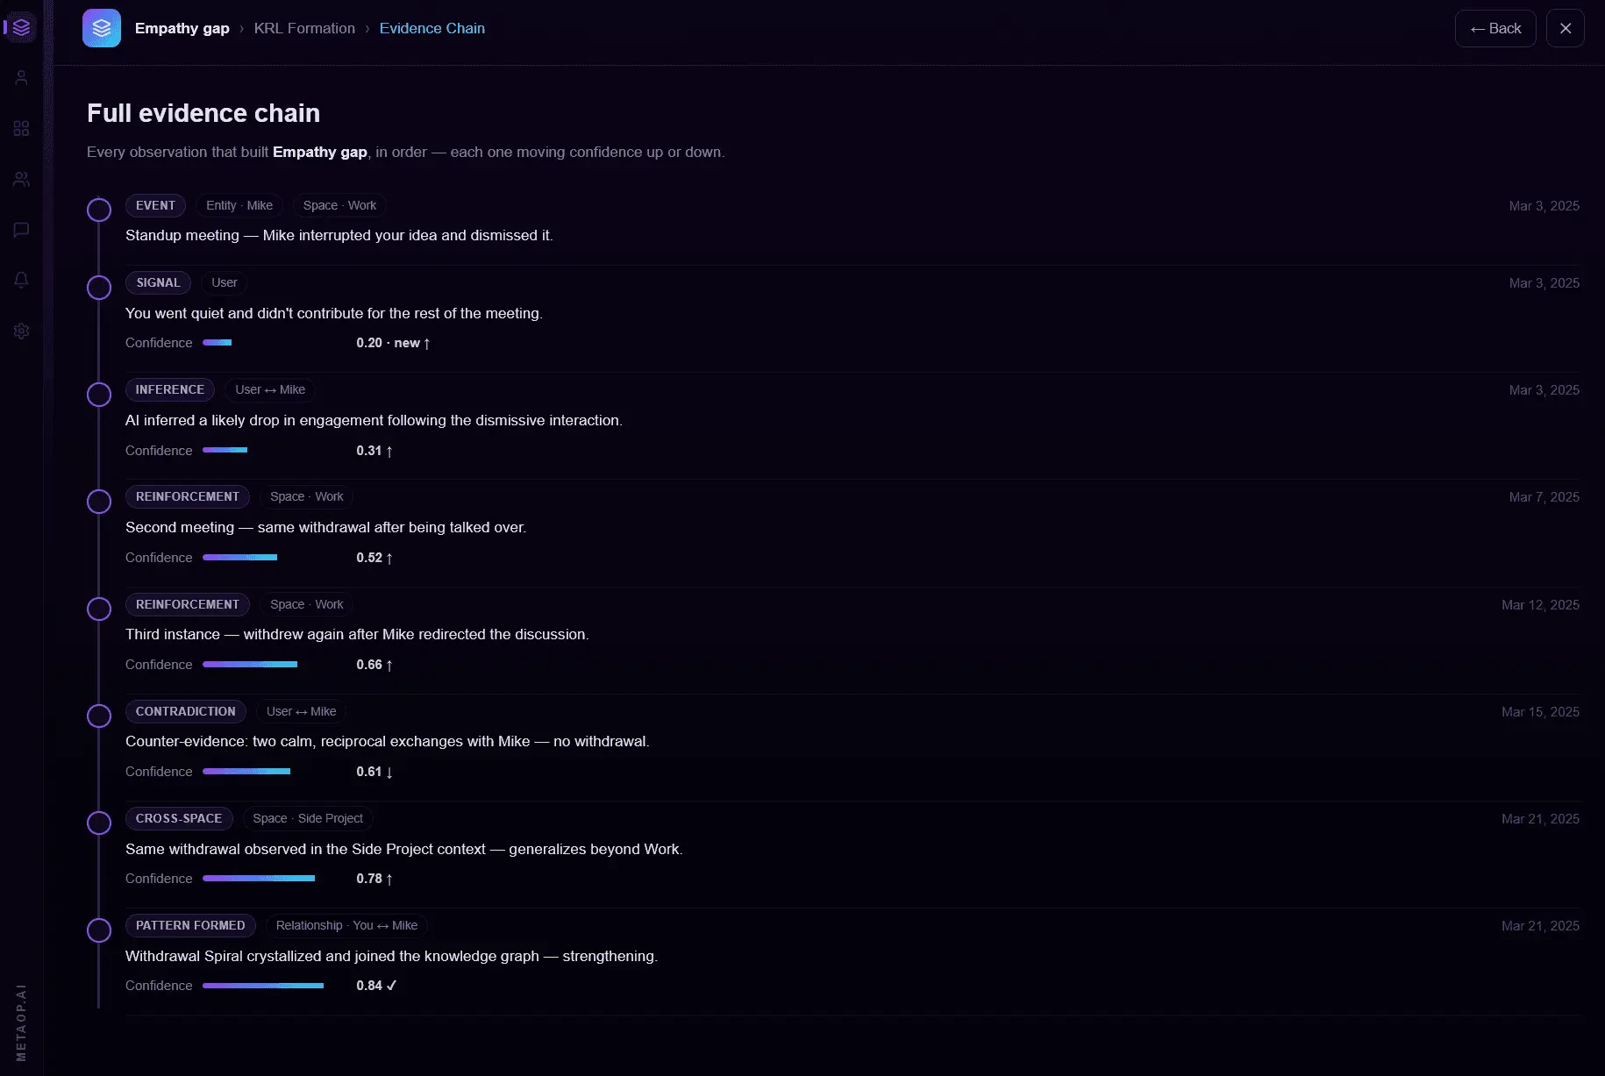Click the CROSS-SPACE type tag
Image resolution: width=1605 pixels, height=1076 pixels.
[x=179, y=818]
